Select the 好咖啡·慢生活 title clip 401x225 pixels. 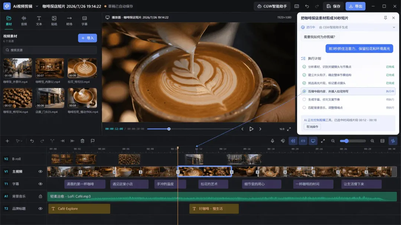click(214, 209)
